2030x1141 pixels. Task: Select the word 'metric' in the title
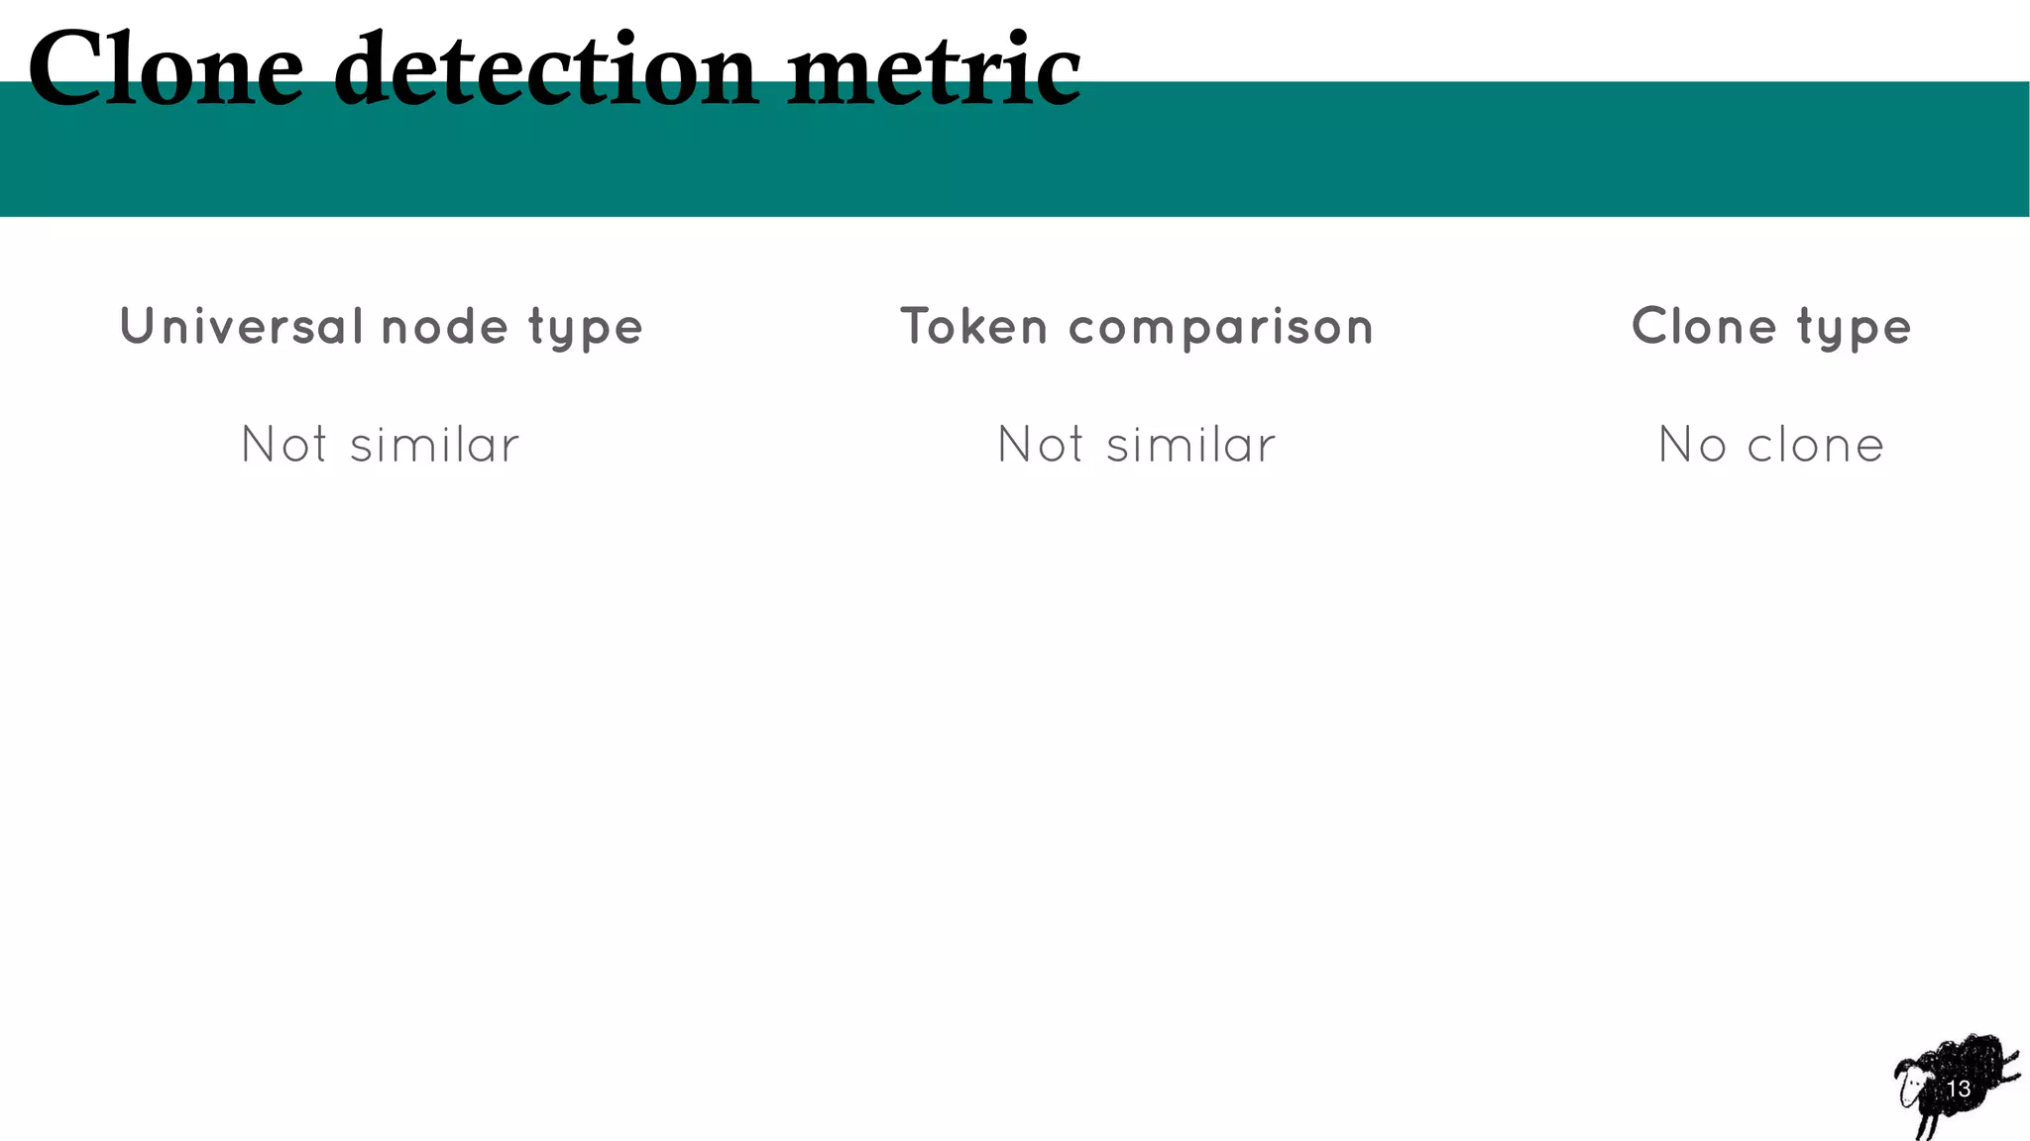pyautogui.click(x=934, y=69)
